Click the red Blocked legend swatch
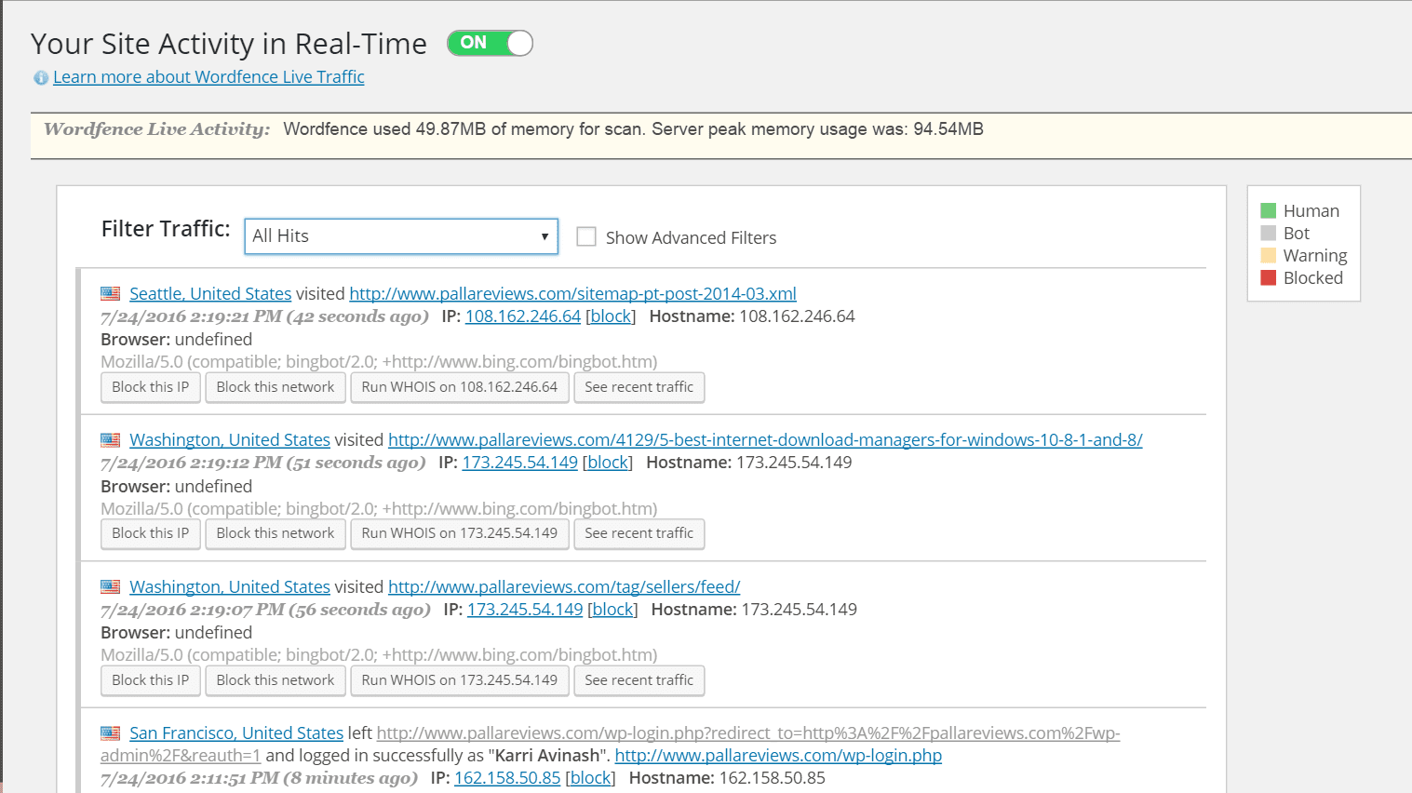The height and width of the screenshot is (793, 1412). 1268,278
